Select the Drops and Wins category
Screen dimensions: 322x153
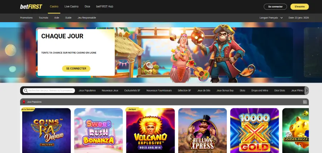tap(260, 90)
